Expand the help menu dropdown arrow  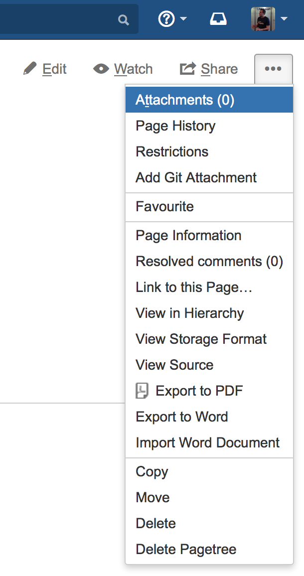coord(183,19)
